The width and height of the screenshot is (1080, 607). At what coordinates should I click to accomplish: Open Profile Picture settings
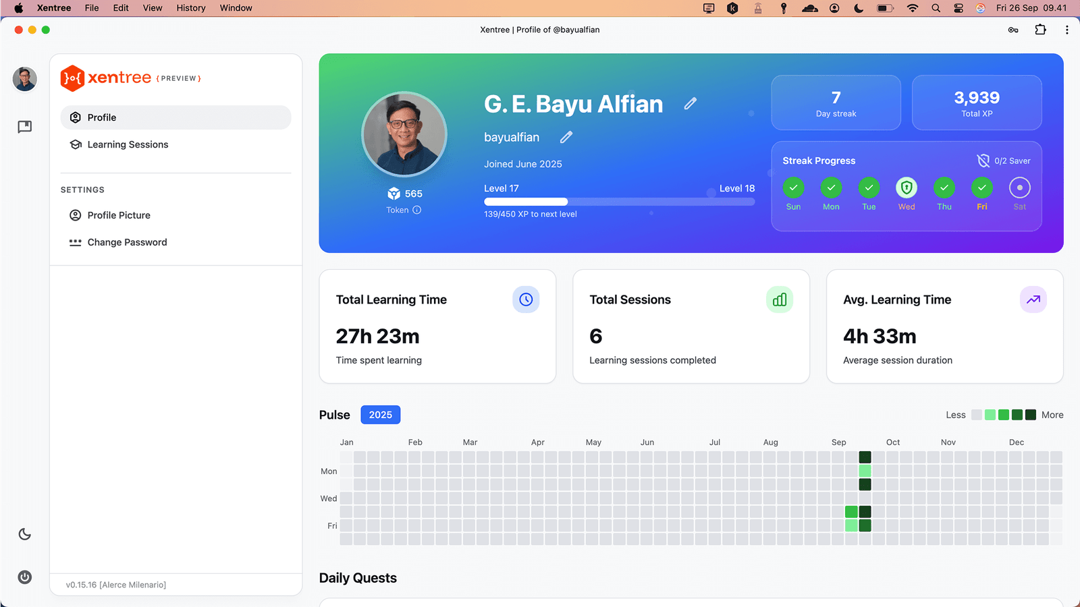pos(119,215)
